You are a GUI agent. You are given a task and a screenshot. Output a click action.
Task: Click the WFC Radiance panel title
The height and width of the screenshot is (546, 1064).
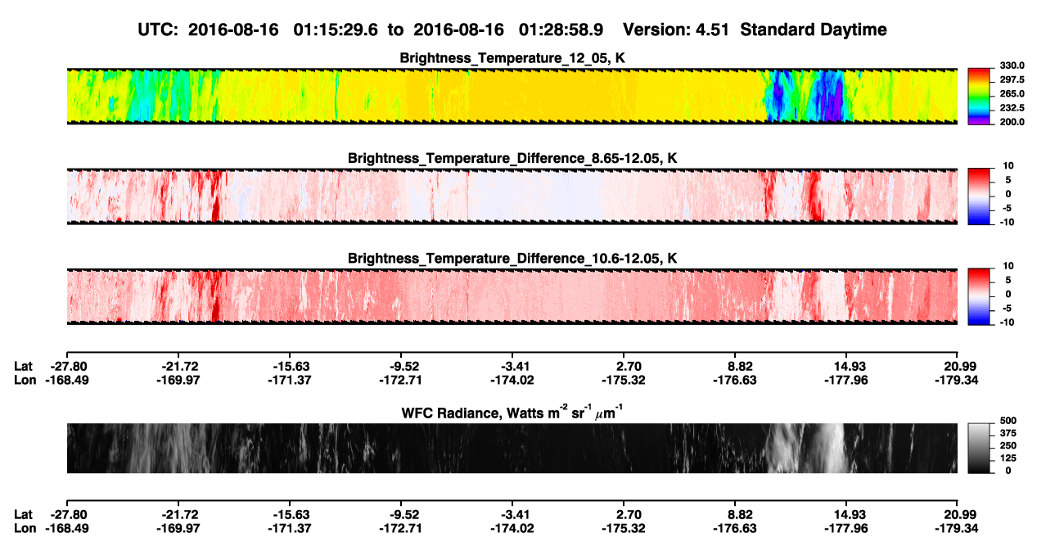pyautogui.click(x=512, y=412)
